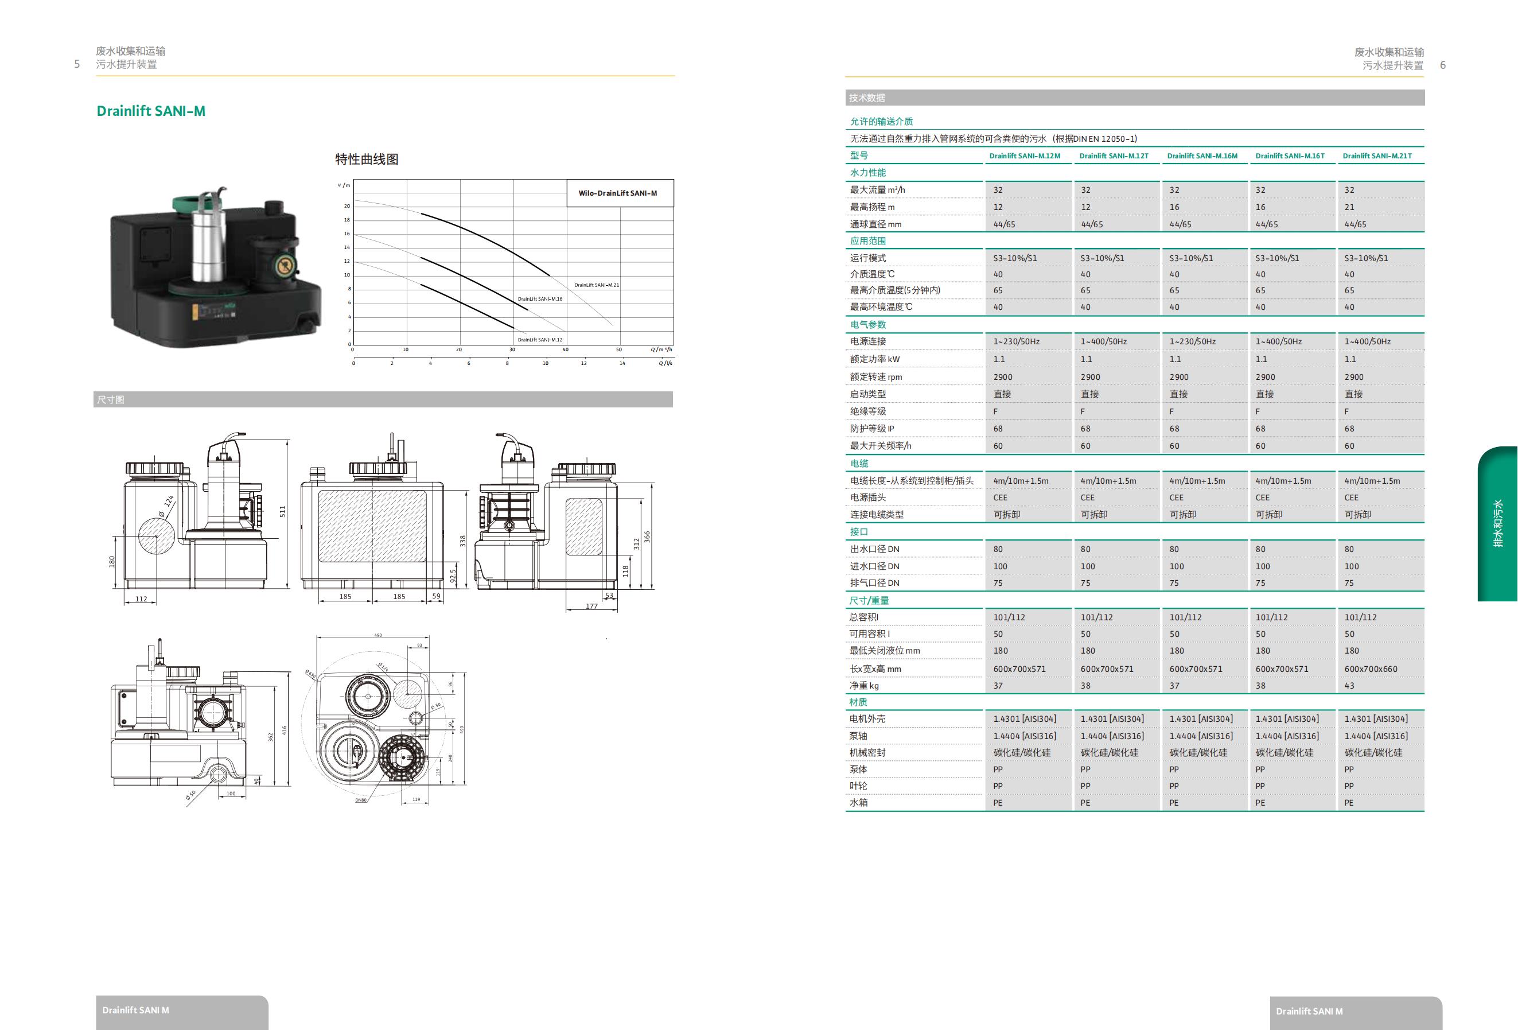1518x1030 pixels.
Task: Click the '材质' section heading
Action: [858, 702]
